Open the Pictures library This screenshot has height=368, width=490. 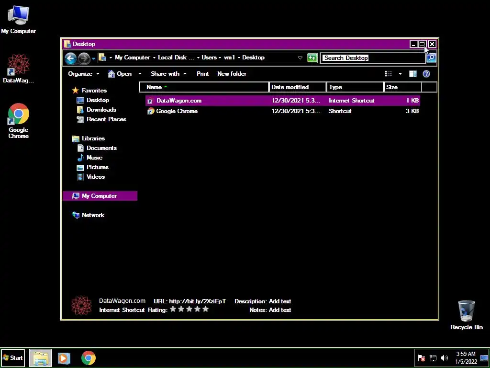tap(93, 167)
